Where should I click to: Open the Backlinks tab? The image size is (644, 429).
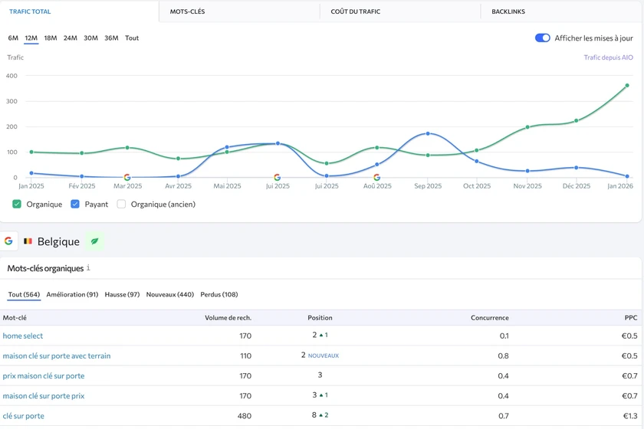click(509, 11)
